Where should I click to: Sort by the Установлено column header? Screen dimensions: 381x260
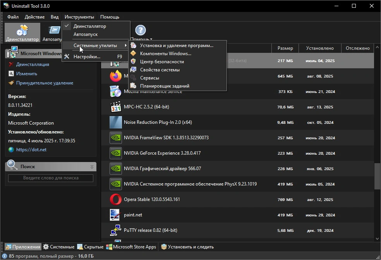[320, 48]
